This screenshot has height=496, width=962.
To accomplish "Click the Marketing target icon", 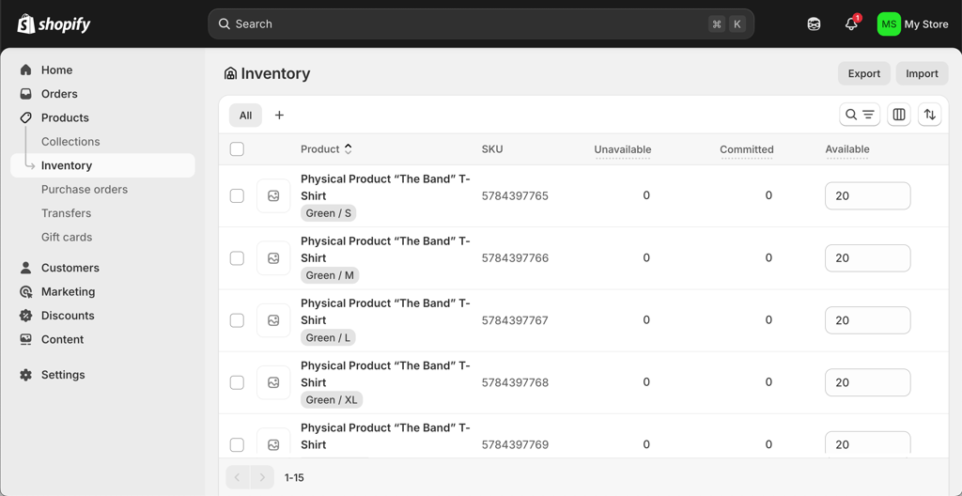I will [x=25, y=291].
